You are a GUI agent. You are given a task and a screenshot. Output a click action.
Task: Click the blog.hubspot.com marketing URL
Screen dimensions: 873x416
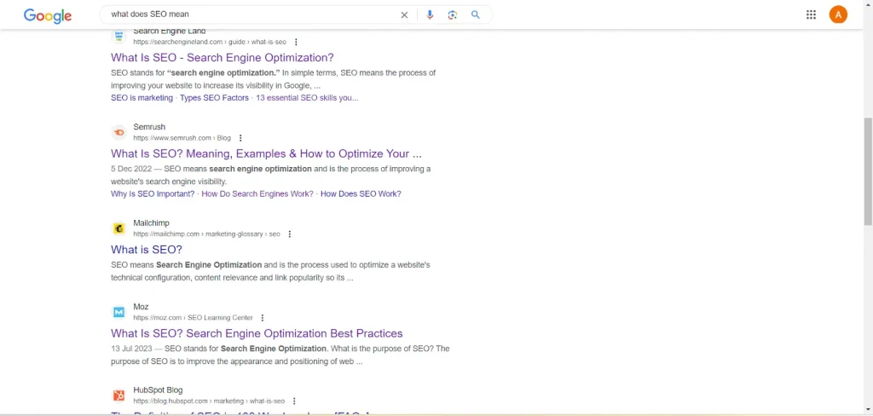209,401
